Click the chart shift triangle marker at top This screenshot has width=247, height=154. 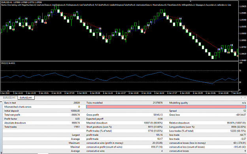tap(191, 1)
